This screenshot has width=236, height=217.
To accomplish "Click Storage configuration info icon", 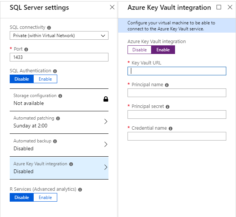I will (x=60, y=96).
